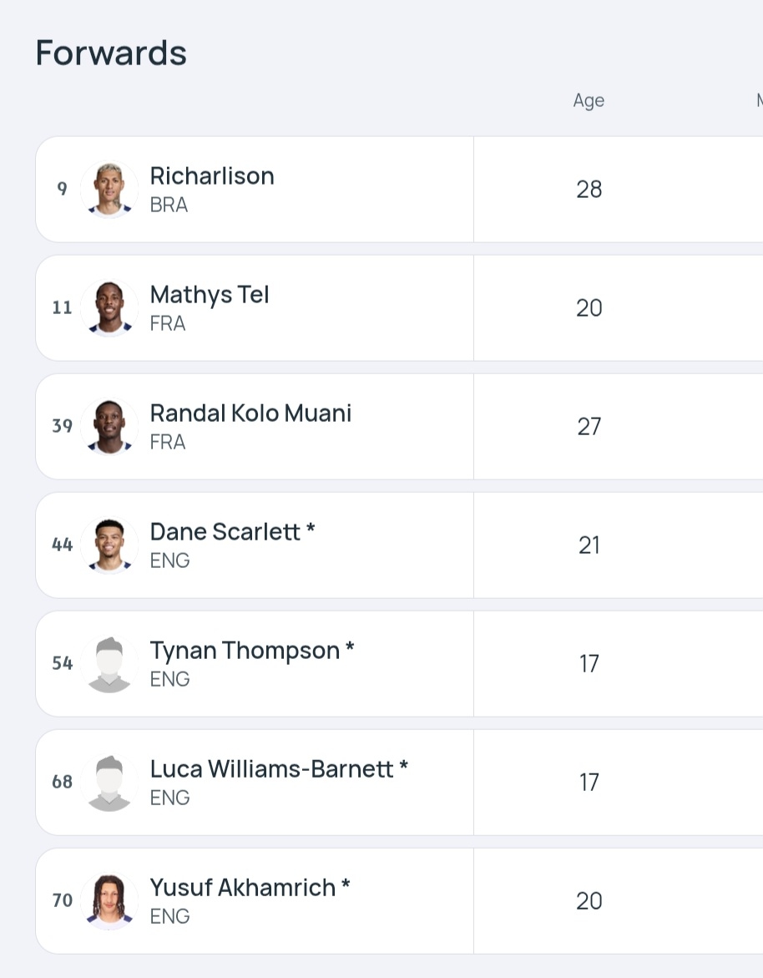
Task: Click Randal Kolo Muani's headshot
Action: click(x=109, y=427)
